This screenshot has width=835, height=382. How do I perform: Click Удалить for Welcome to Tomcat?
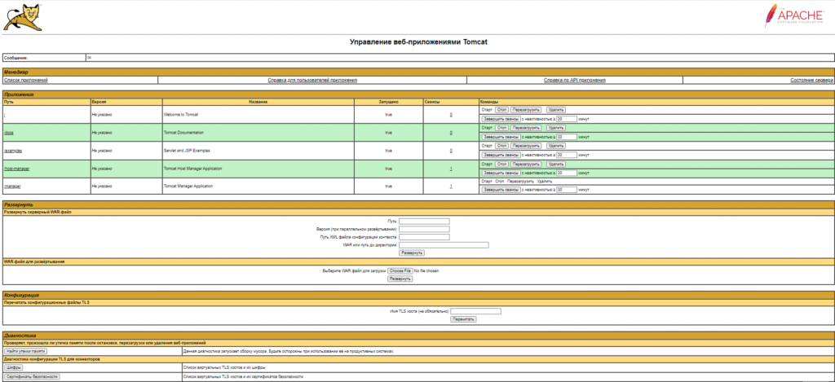point(555,110)
